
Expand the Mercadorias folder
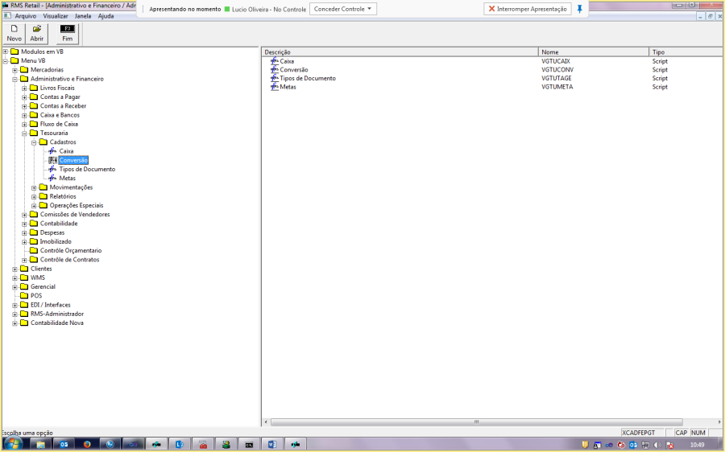(14, 70)
